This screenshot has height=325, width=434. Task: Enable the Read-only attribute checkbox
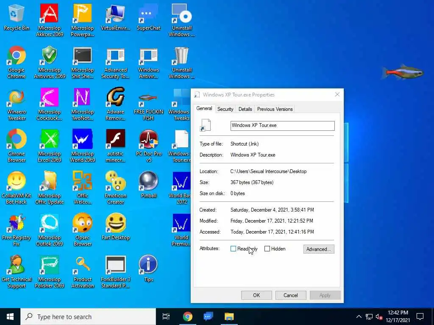(x=234, y=249)
